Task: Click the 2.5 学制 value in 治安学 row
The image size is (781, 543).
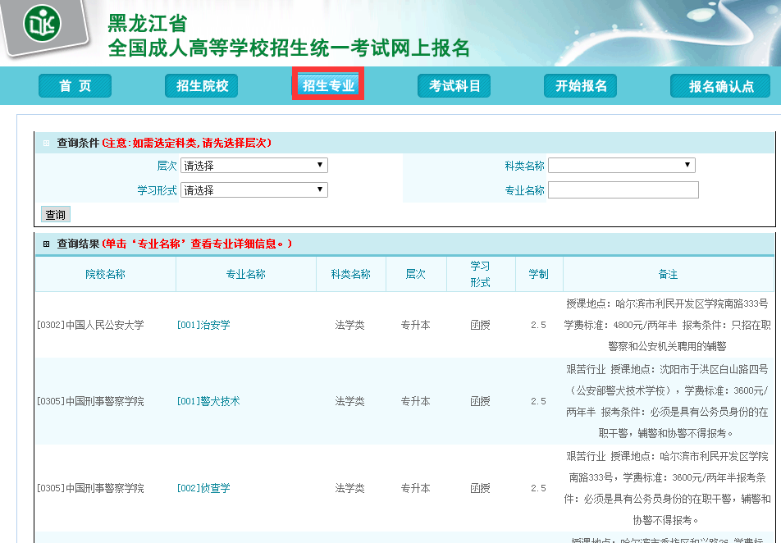Action: pos(538,325)
